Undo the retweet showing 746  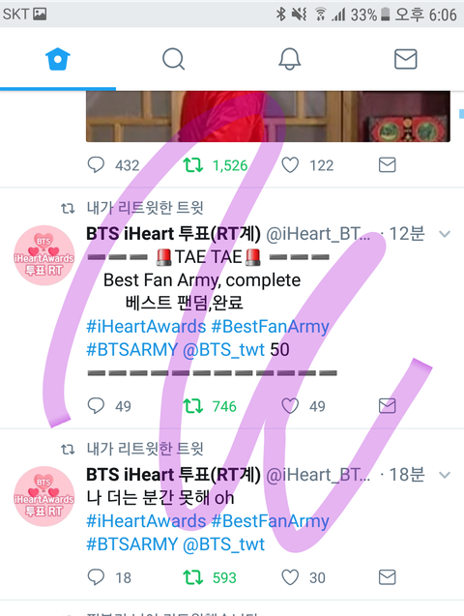[x=192, y=406]
